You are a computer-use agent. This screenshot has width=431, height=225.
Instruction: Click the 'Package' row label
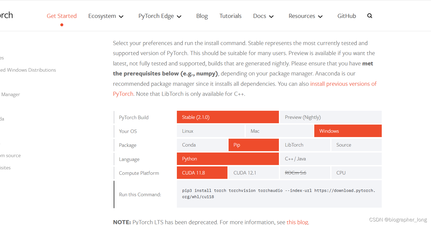point(128,145)
